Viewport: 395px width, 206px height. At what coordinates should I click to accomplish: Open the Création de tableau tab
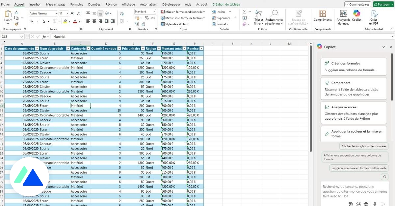(226, 5)
